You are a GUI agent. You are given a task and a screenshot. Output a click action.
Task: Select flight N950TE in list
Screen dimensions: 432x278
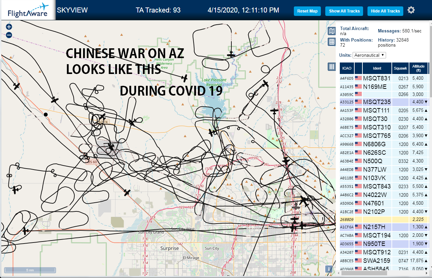pos(384,244)
